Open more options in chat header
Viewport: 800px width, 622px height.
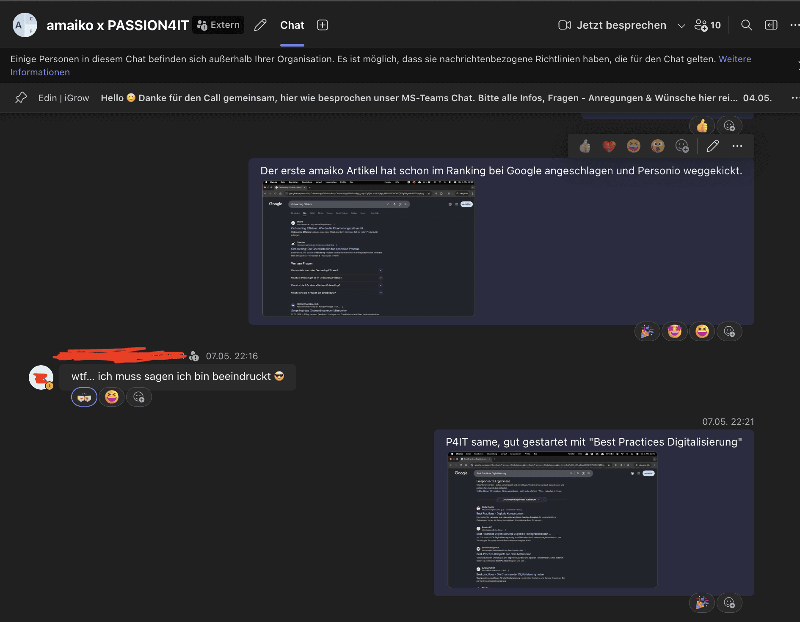pyautogui.click(x=795, y=25)
